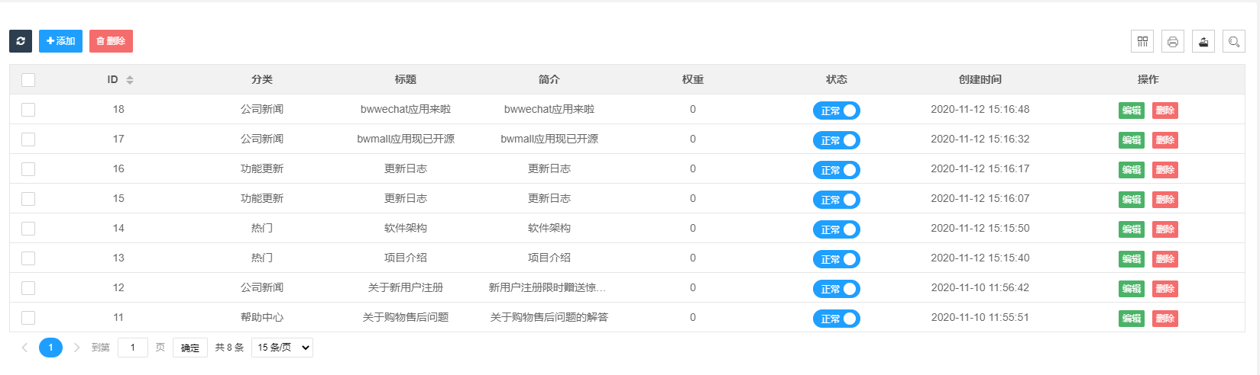Sort the table by ID column
Image resolution: width=1260 pixels, height=375 pixels.
click(x=130, y=80)
